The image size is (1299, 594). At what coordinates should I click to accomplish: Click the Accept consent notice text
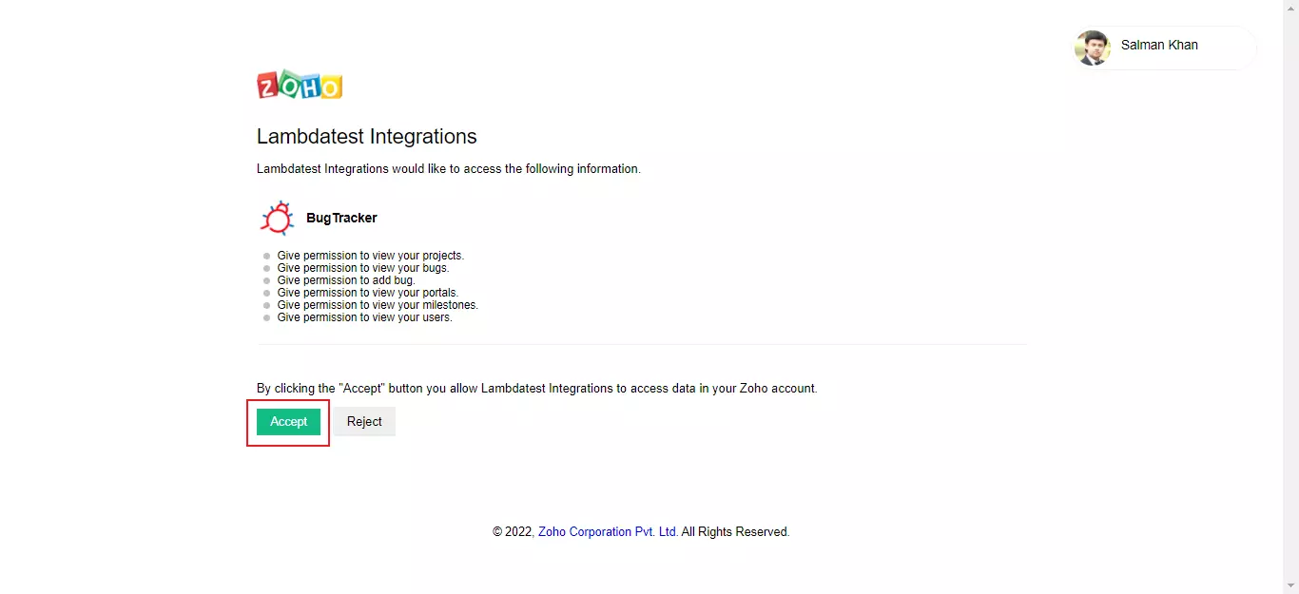pyautogui.click(x=536, y=389)
